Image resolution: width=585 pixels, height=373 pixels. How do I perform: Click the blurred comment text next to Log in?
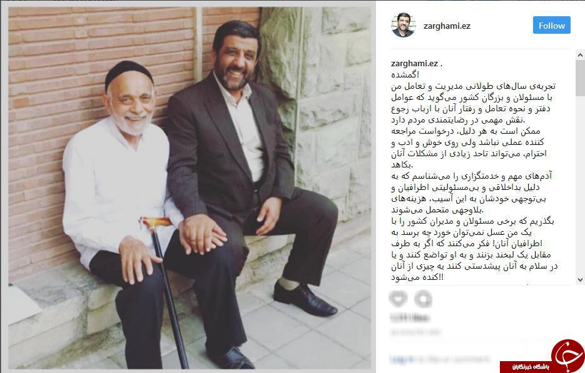454,359
